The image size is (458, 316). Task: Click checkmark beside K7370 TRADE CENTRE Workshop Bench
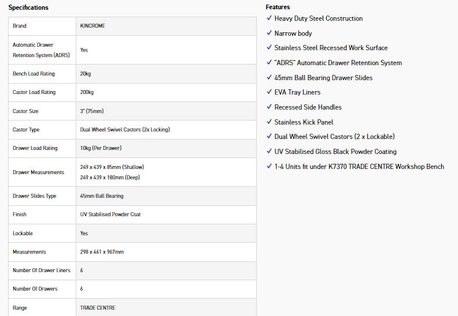tap(269, 166)
